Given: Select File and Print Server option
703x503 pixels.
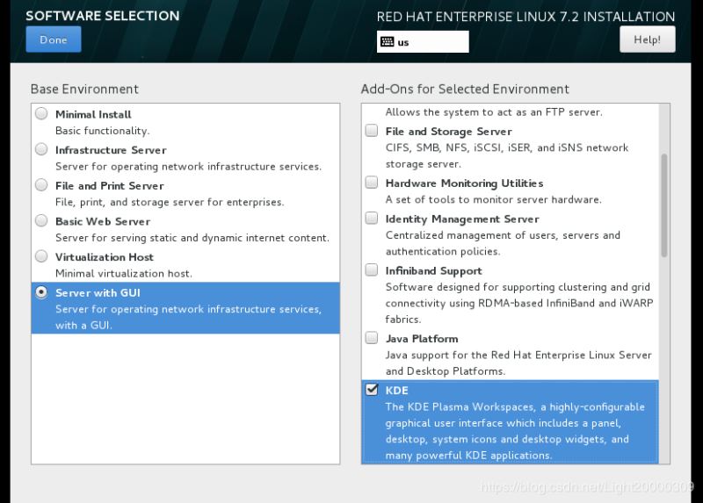Looking at the screenshot, I should click(x=41, y=185).
